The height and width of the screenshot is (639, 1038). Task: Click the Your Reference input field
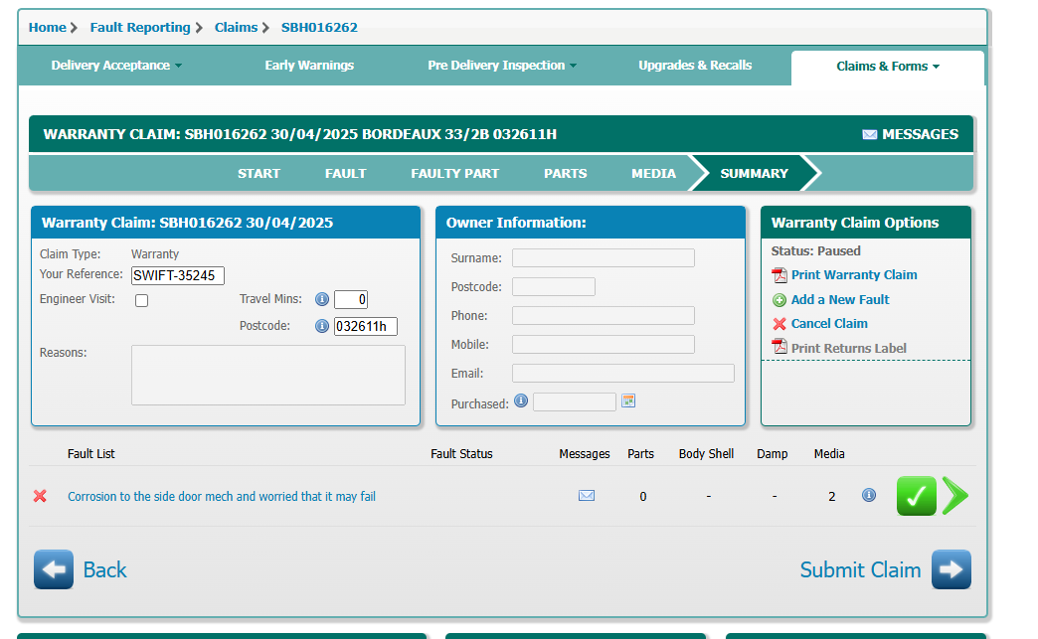(178, 275)
